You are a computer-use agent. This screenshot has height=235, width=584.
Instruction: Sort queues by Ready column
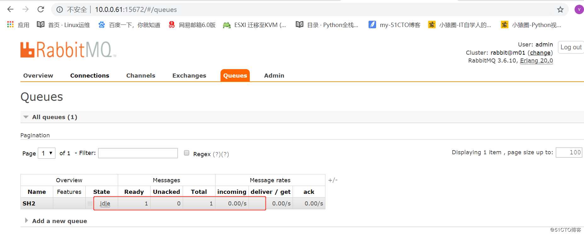point(134,192)
